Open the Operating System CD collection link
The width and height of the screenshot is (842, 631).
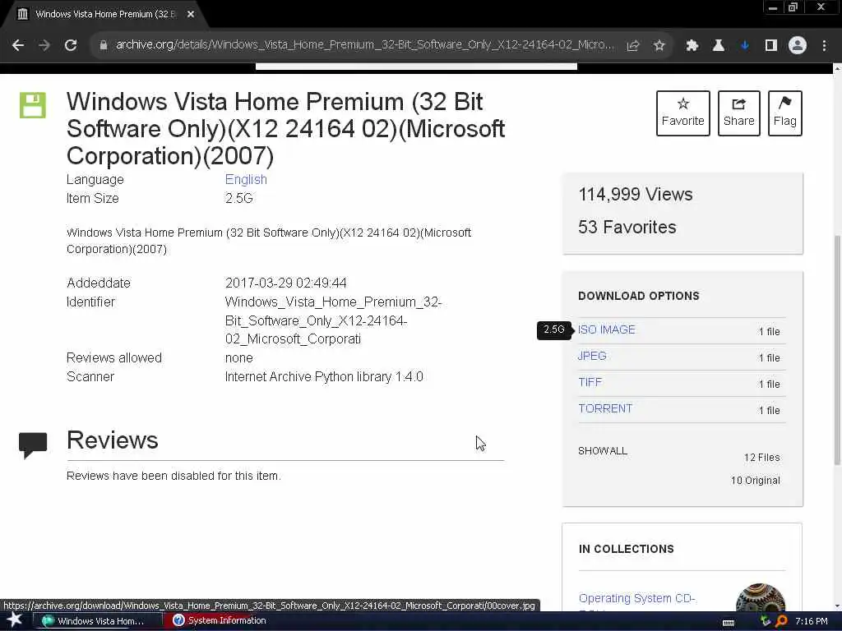(x=637, y=598)
